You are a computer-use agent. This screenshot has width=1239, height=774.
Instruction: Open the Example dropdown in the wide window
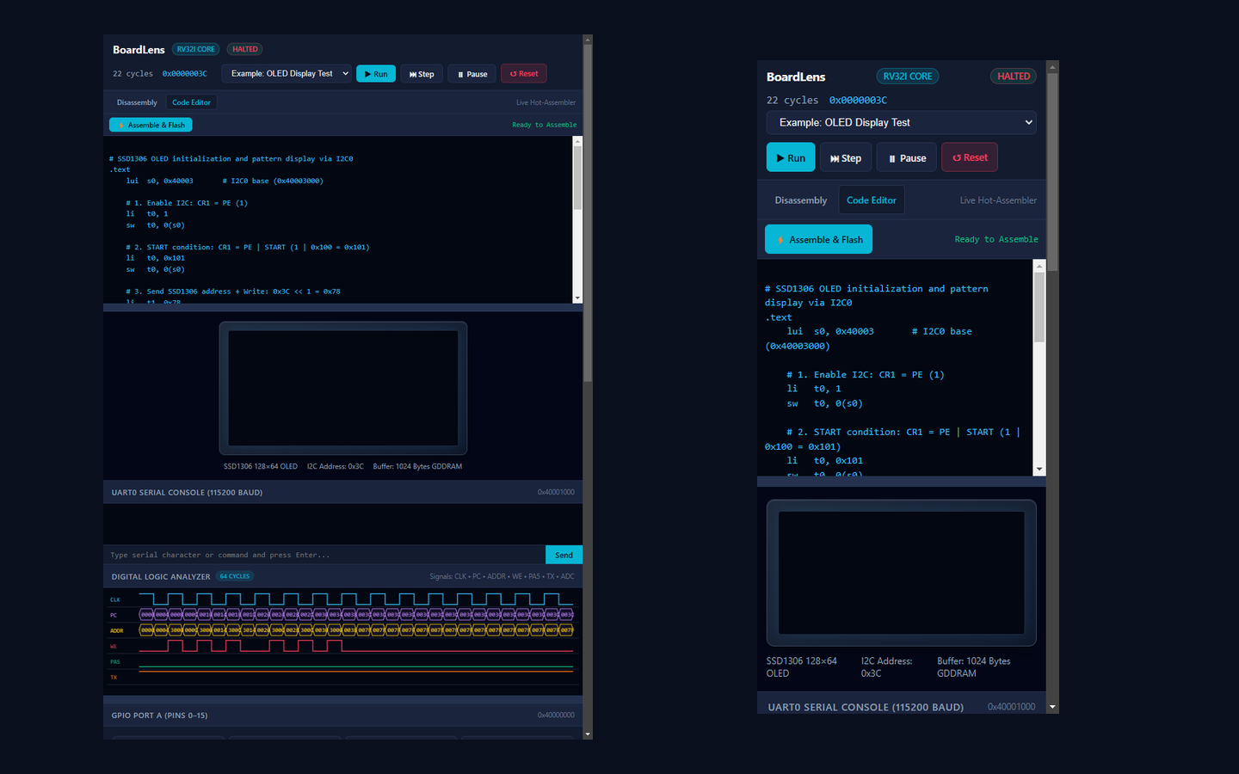[287, 74]
